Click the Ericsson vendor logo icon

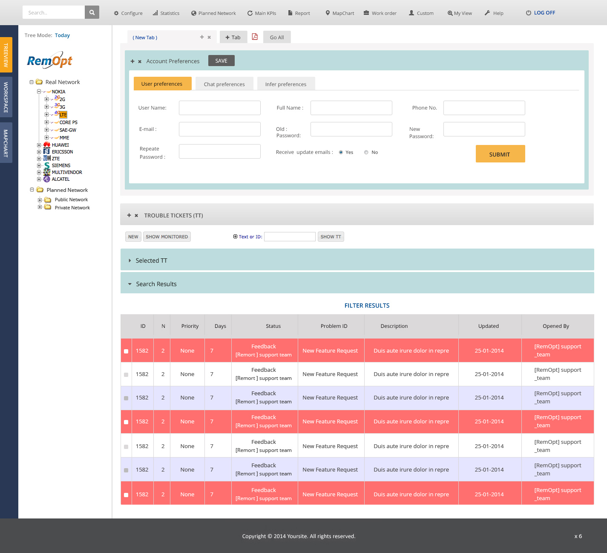[x=46, y=151]
